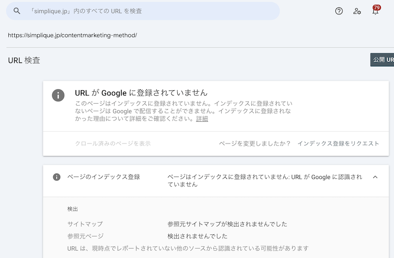Screen dimensions: 394x258
Task: Open the help question mark icon
Action: (339, 11)
